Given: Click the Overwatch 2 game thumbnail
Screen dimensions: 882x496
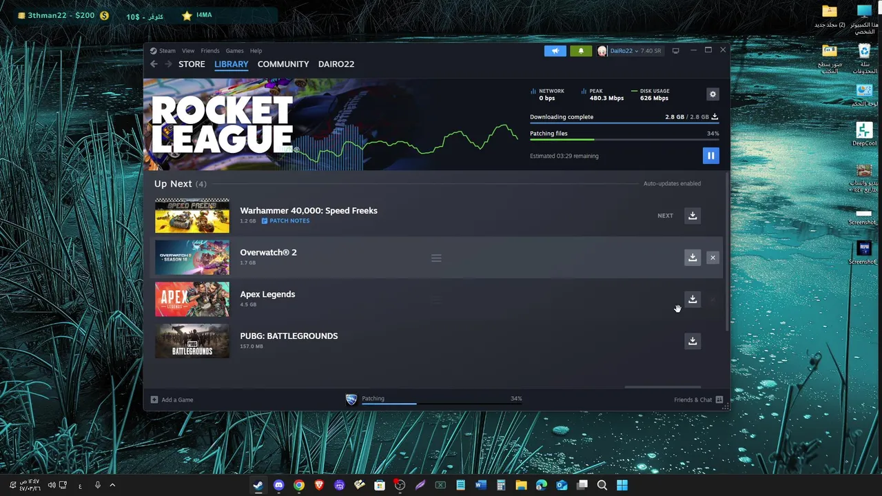Looking at the screenshot, I should pyautogui.click(x=192, y=258).
